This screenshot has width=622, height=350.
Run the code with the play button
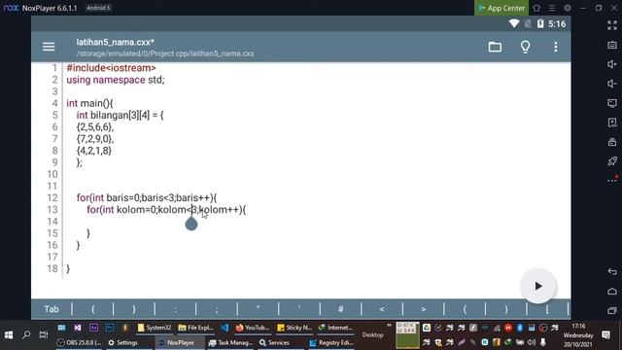pyautogui.click(x=537, y=286)
